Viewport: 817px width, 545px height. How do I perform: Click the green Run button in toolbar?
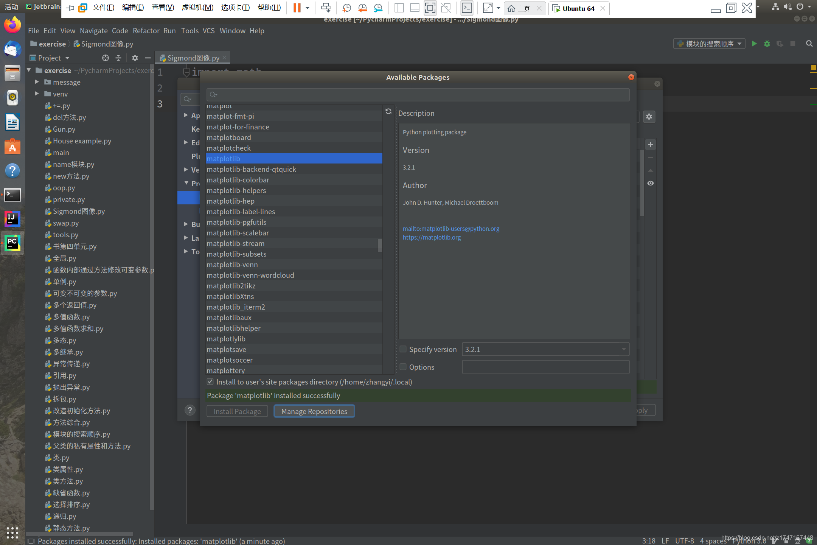[754, 44]
